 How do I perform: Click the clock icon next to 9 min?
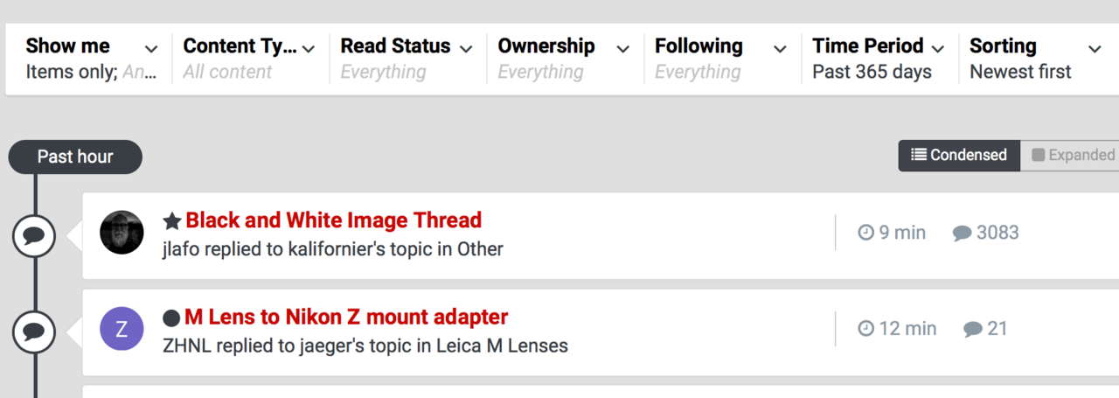(x=865, y=233)
